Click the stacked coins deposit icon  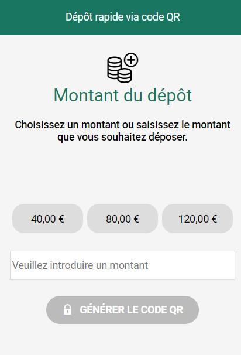coord(122,68)
